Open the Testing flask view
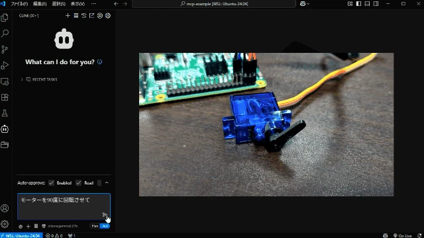 click(x=5, y=113)
